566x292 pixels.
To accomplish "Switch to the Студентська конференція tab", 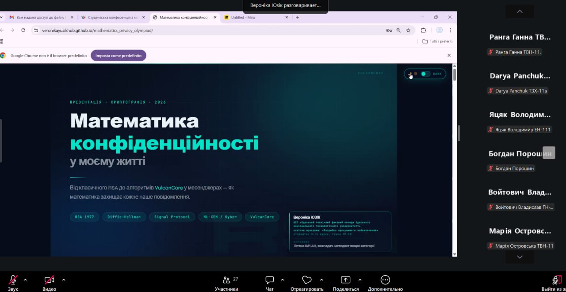I will coord(113,17).
